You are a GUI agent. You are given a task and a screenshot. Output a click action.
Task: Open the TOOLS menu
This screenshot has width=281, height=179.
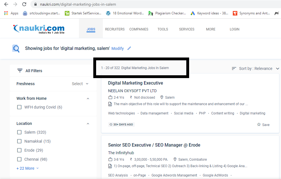click(163, 29)
